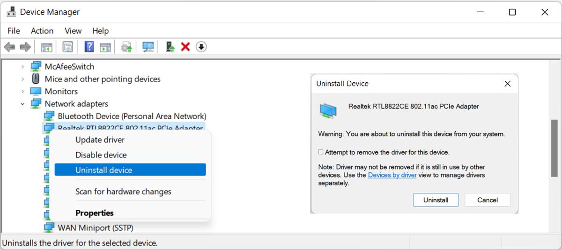Open the Properties toolbar icon

pos(68,47)
